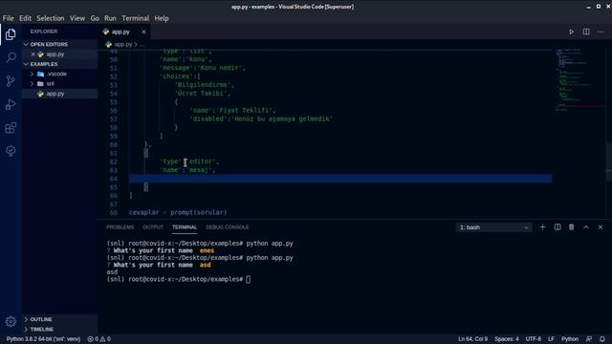Run the Python file with play icon
This screenshot has width=612, height=344.
click(572, 32)
